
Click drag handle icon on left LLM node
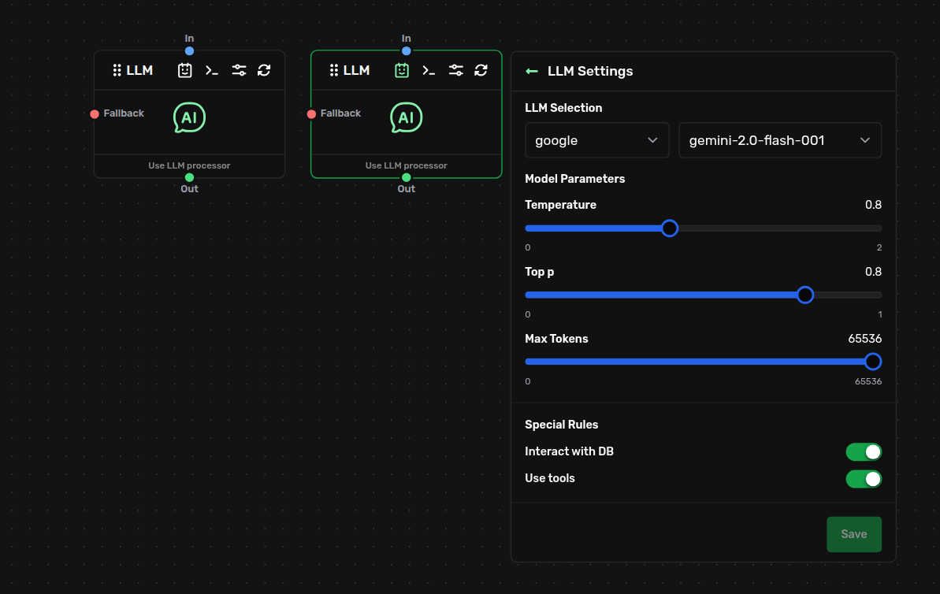117,71
